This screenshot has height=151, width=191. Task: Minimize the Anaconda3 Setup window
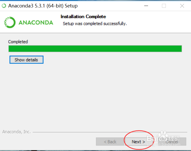[x=146, y=6]
